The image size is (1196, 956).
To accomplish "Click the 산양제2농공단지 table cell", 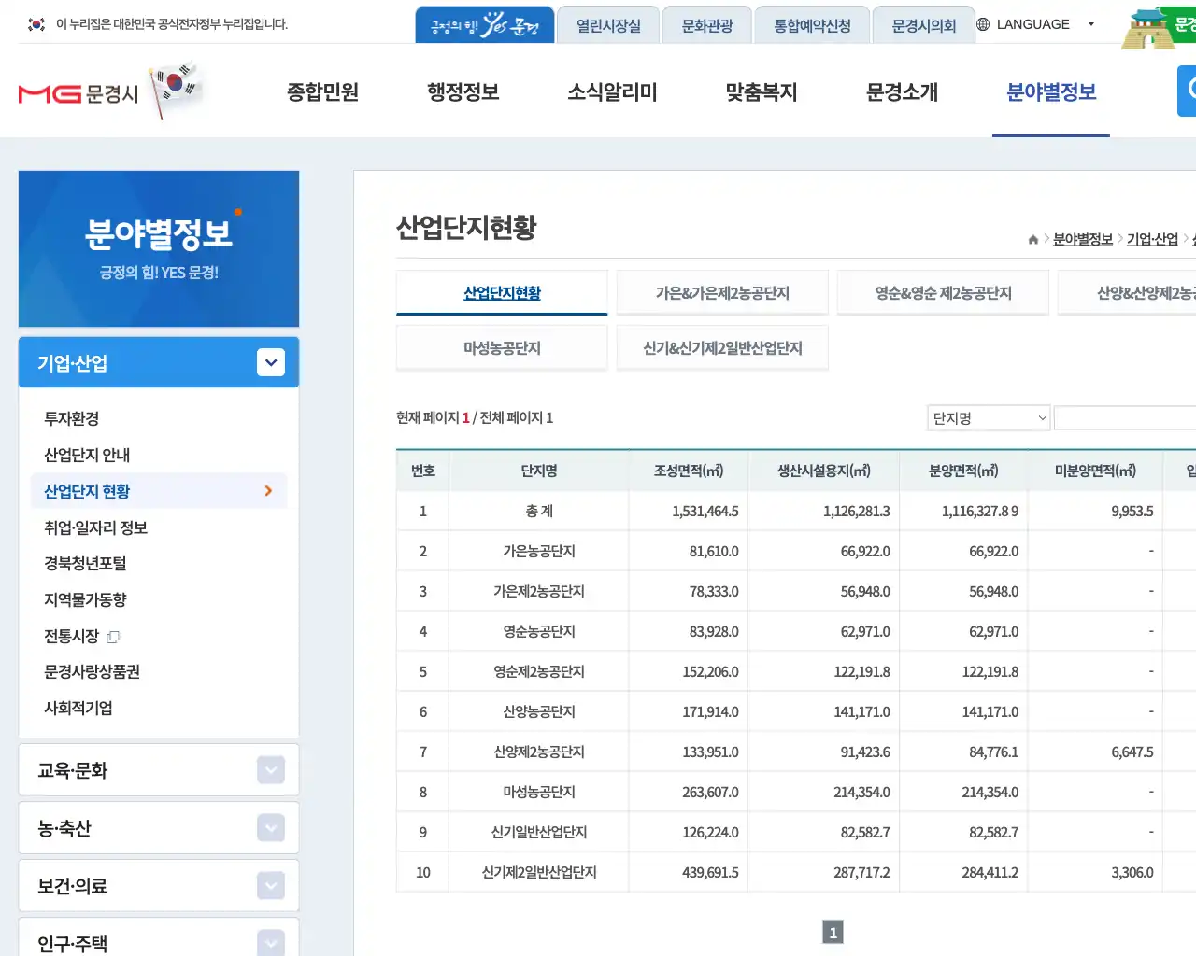I will (x=539, y=752).
